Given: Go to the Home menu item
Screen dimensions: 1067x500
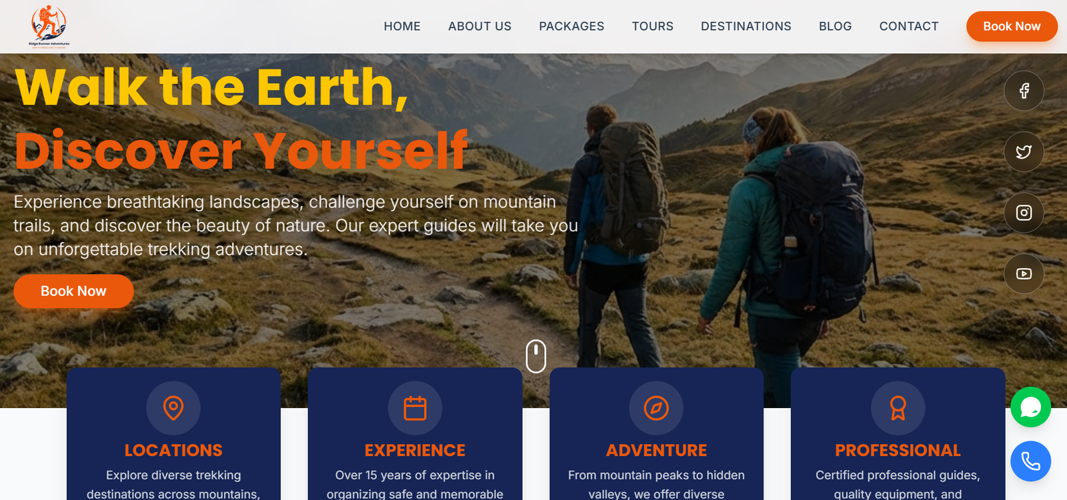Looking at the screenshot, I should tap(402, 27).
